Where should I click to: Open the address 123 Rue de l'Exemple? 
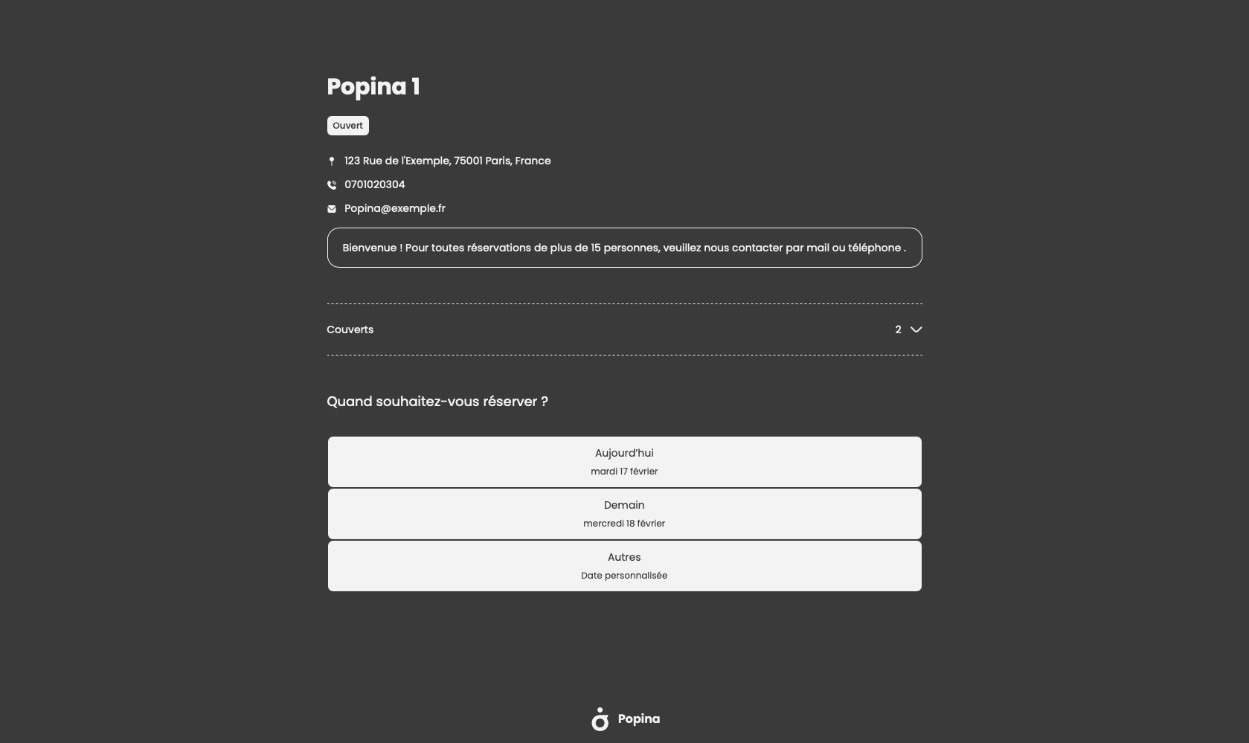point(448,161)
